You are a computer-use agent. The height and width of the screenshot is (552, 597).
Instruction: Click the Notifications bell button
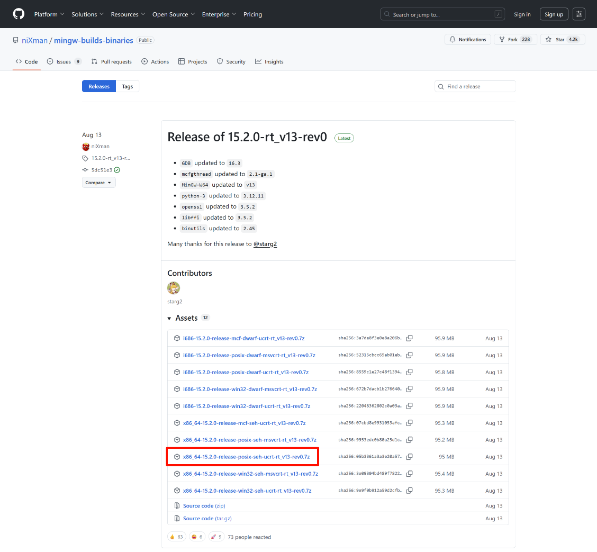(x=467, y=40)
